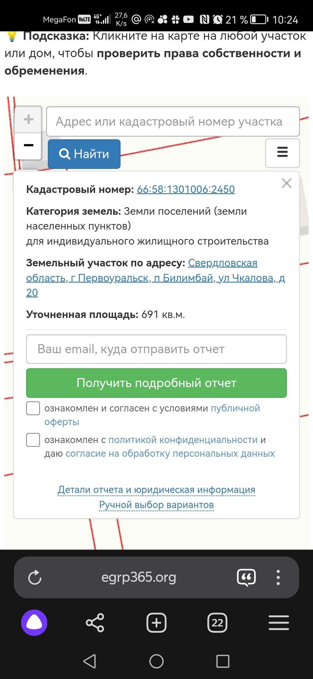Viewport: 313px width, 679px height.
Task: Show the 22 open tabs
Action: [217, 622]
